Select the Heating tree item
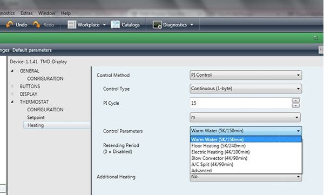Image resolution: width=324 pixels, height=195 pixels. point(57,125)
